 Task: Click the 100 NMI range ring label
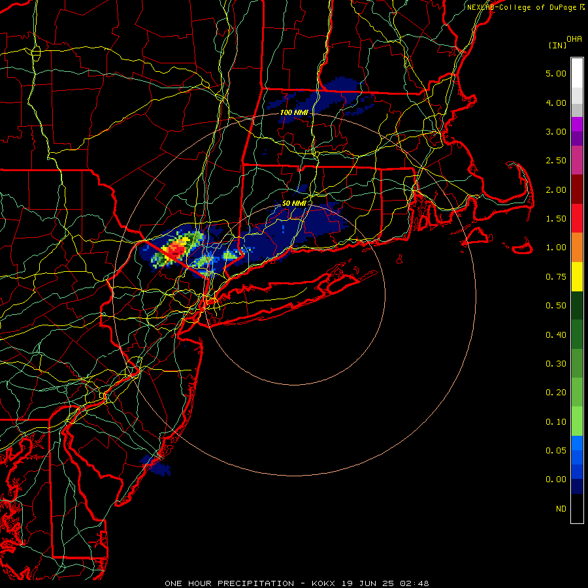tap(294, 112)
